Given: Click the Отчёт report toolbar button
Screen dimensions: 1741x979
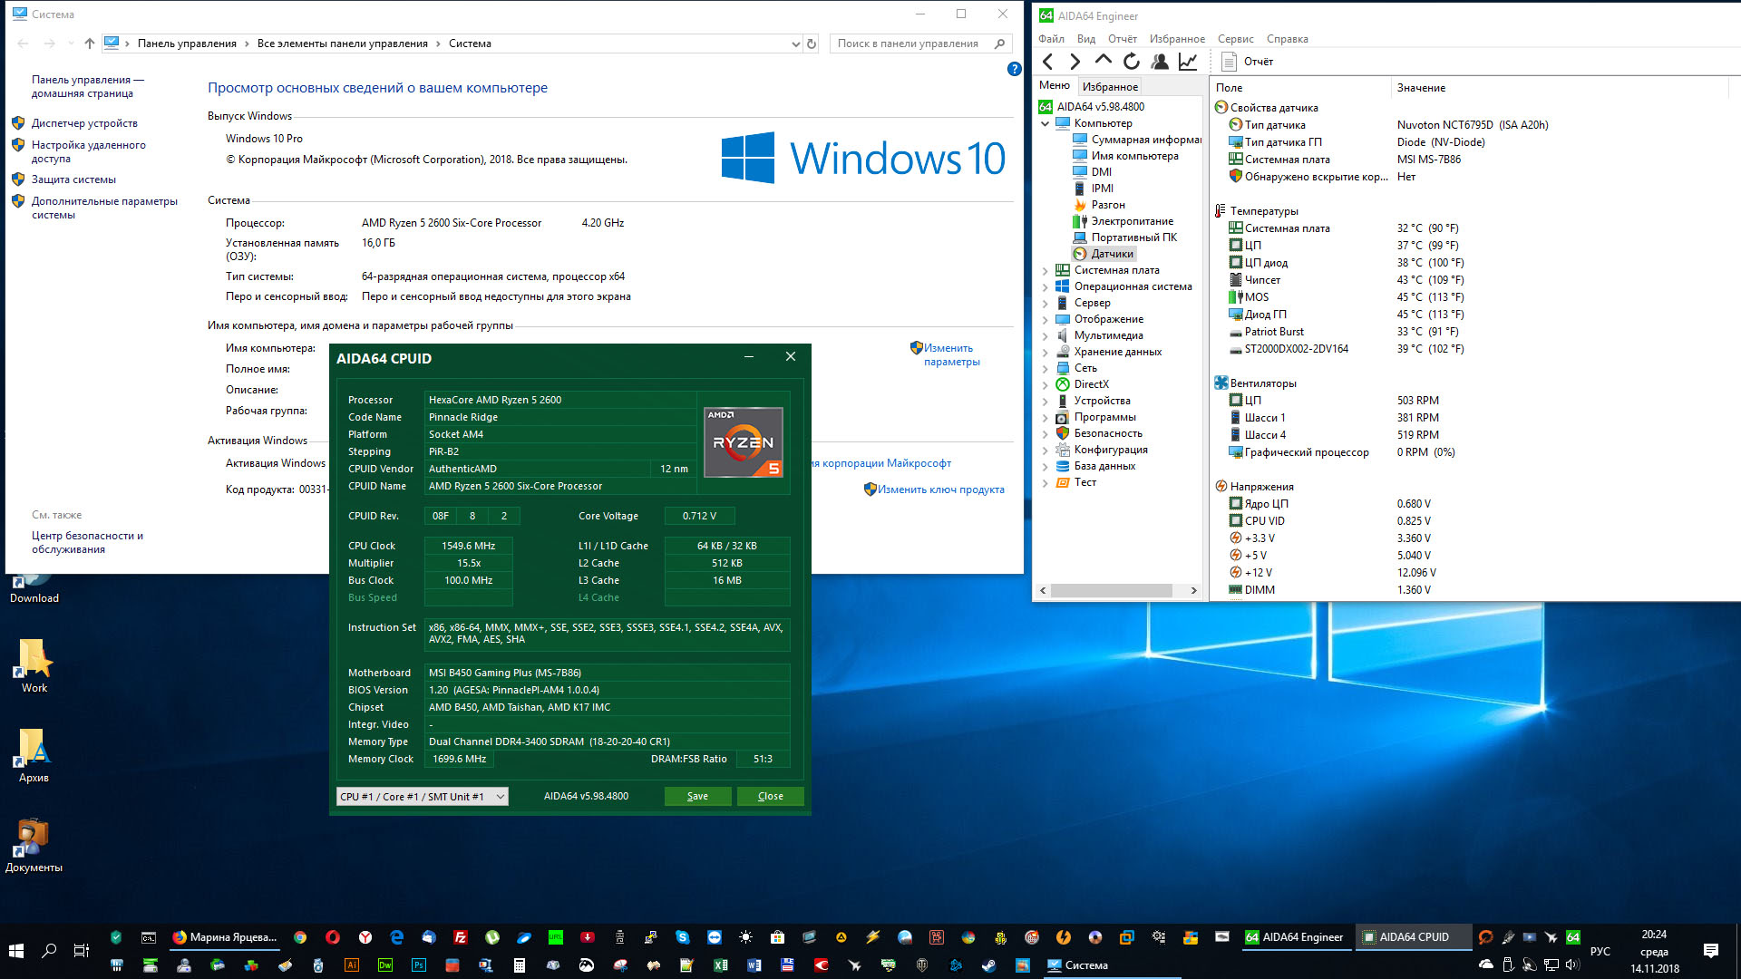Looking at the screenshot, I should click(1248, 62).
